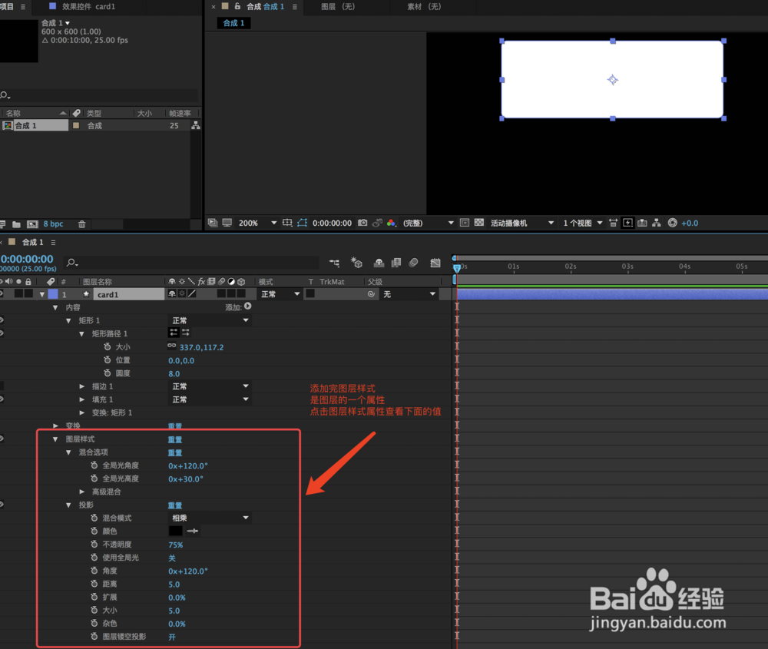This screenshot has height=649, width=768.
Task: Switch to the 图层 (无) tab
Action: 338,6
